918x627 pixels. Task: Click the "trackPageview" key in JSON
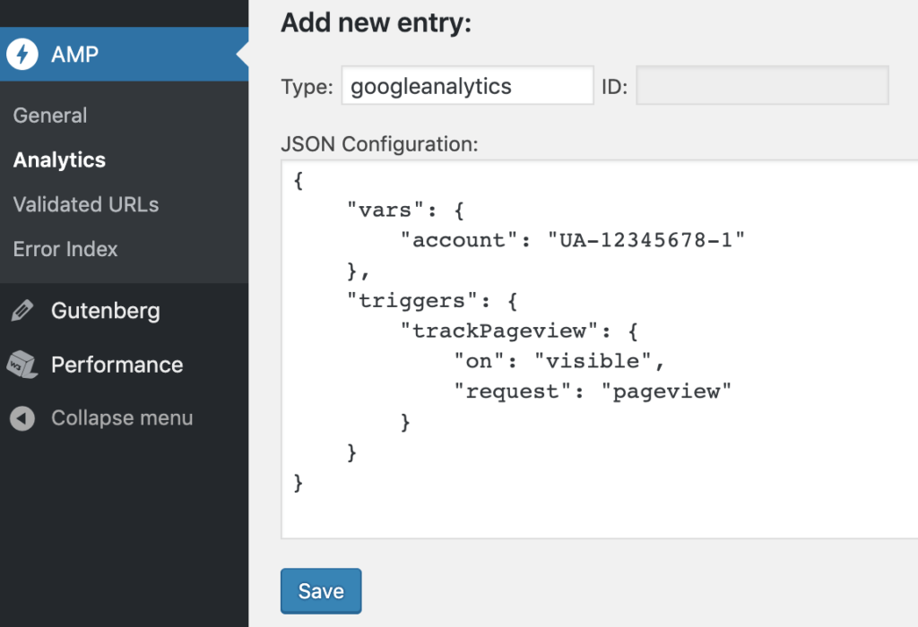499,331
